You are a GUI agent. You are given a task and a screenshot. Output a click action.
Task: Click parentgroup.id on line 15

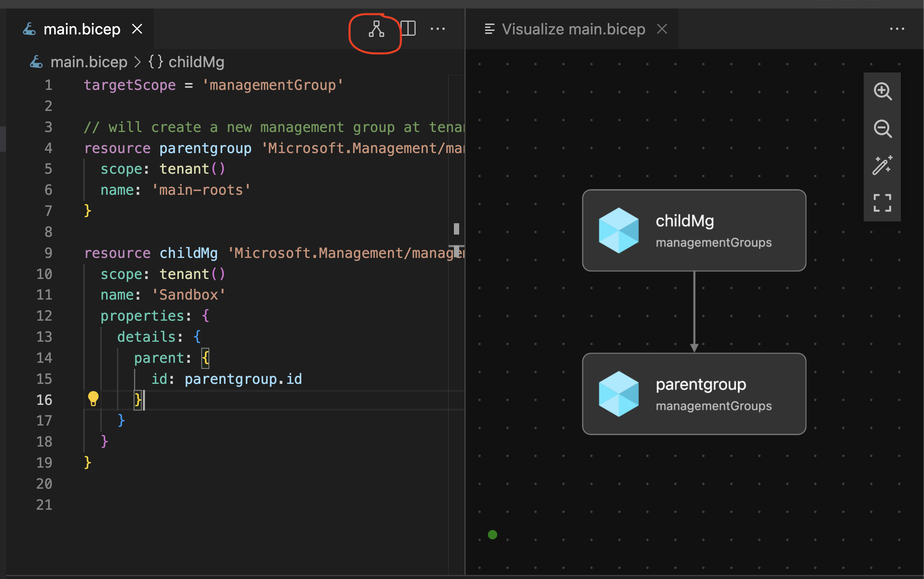click(243, 379)
